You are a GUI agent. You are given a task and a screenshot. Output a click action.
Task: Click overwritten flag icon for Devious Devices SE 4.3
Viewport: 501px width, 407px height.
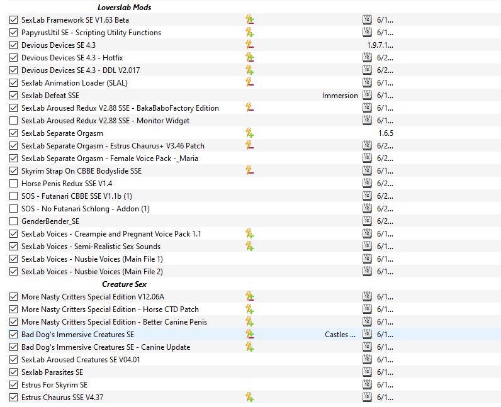click(249, 45)
